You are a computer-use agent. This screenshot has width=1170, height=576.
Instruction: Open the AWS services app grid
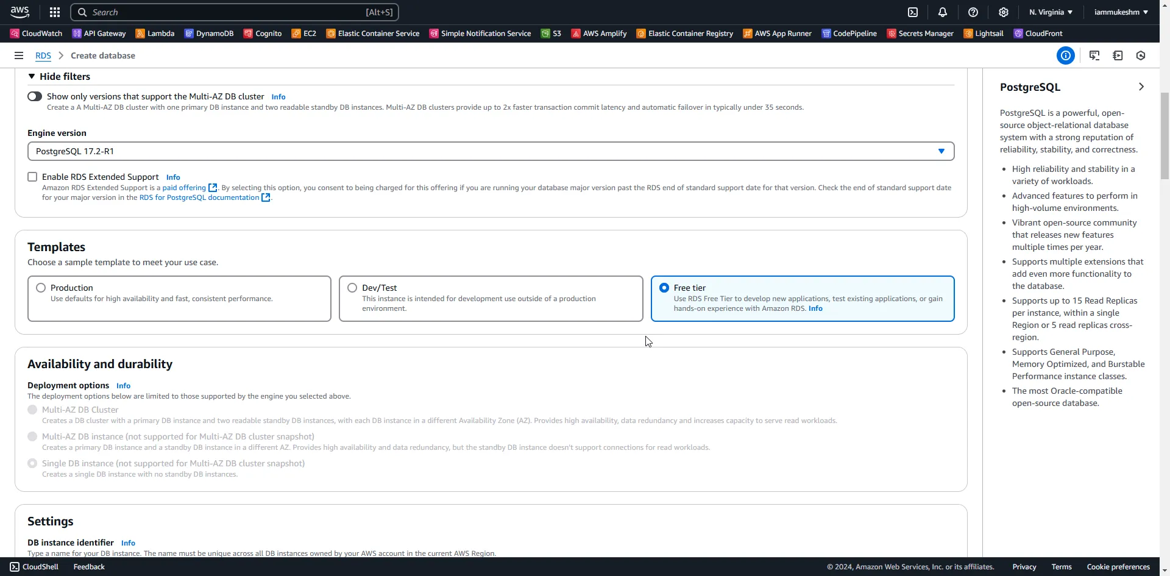54,12
